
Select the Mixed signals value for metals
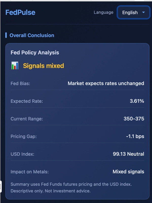[128, 172]
